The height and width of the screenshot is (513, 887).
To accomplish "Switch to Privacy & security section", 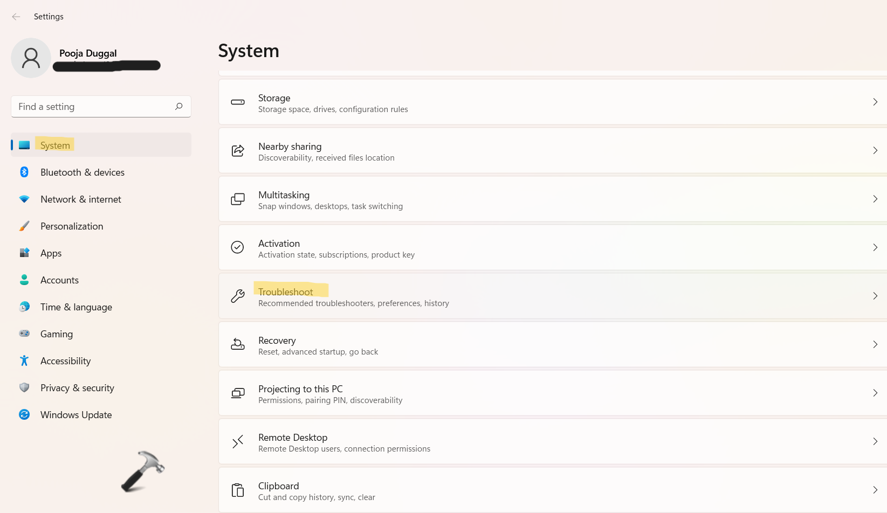I will coord(77,388).
